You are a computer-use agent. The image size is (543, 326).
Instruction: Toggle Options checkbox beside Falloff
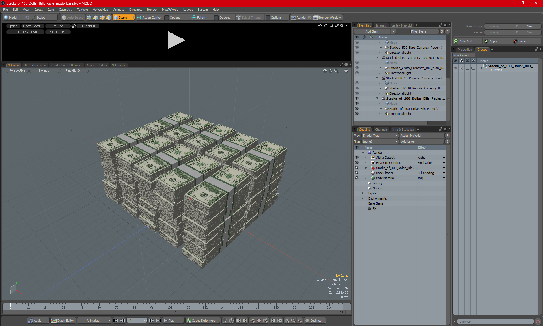[216, 18]
